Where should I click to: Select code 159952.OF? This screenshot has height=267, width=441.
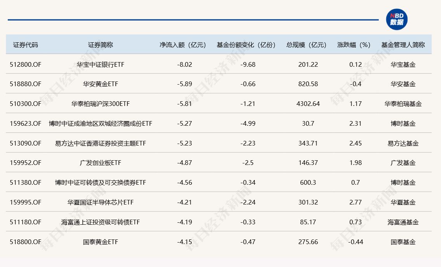[x=26, y=163]
